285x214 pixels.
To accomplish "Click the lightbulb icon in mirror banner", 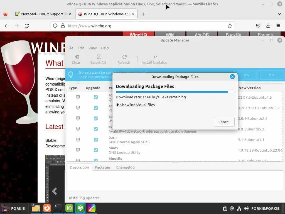I will coord(71,74).
